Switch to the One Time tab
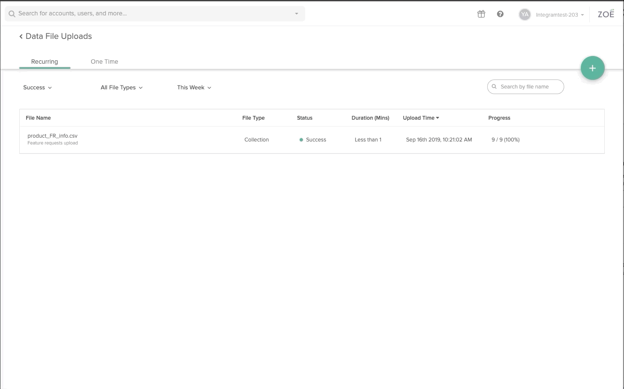 point(104,62)
